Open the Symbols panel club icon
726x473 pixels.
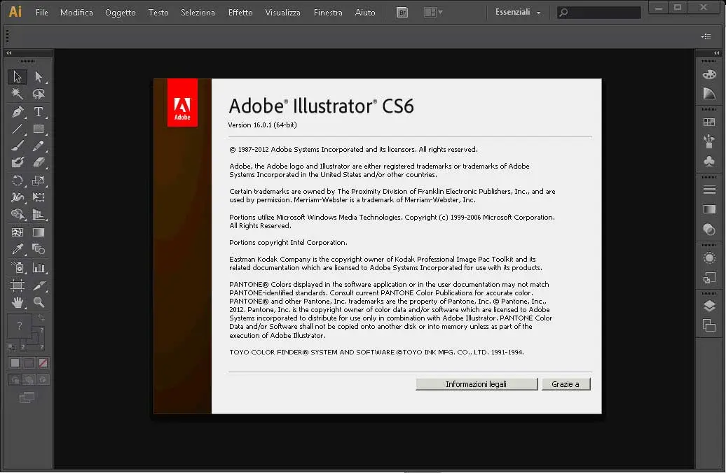pyautogui.click(x=709, y=161)
